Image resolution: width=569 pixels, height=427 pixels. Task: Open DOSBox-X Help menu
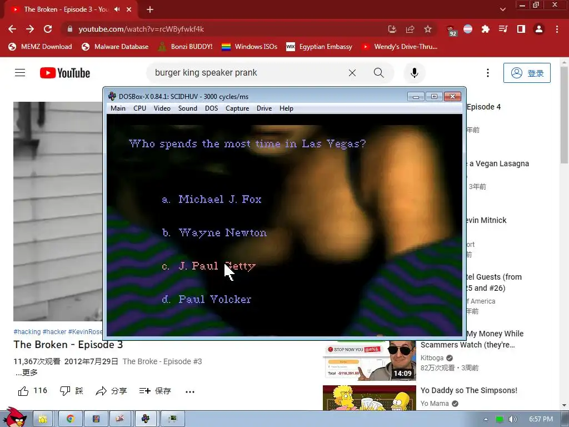286,108
